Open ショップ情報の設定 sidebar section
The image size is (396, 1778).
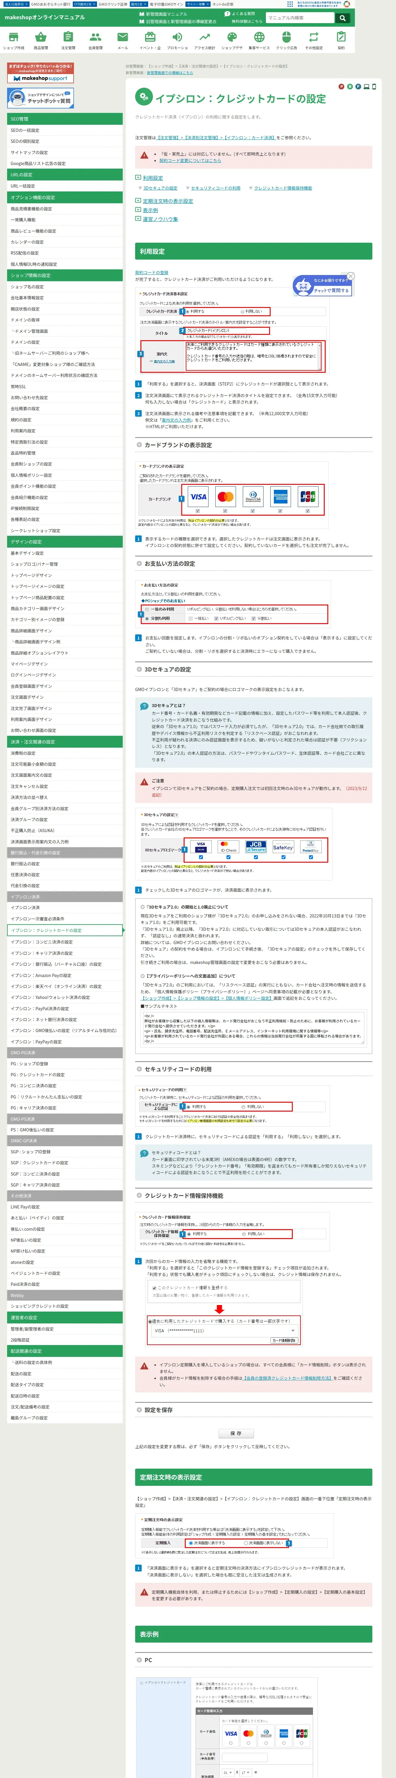point(65,275)
